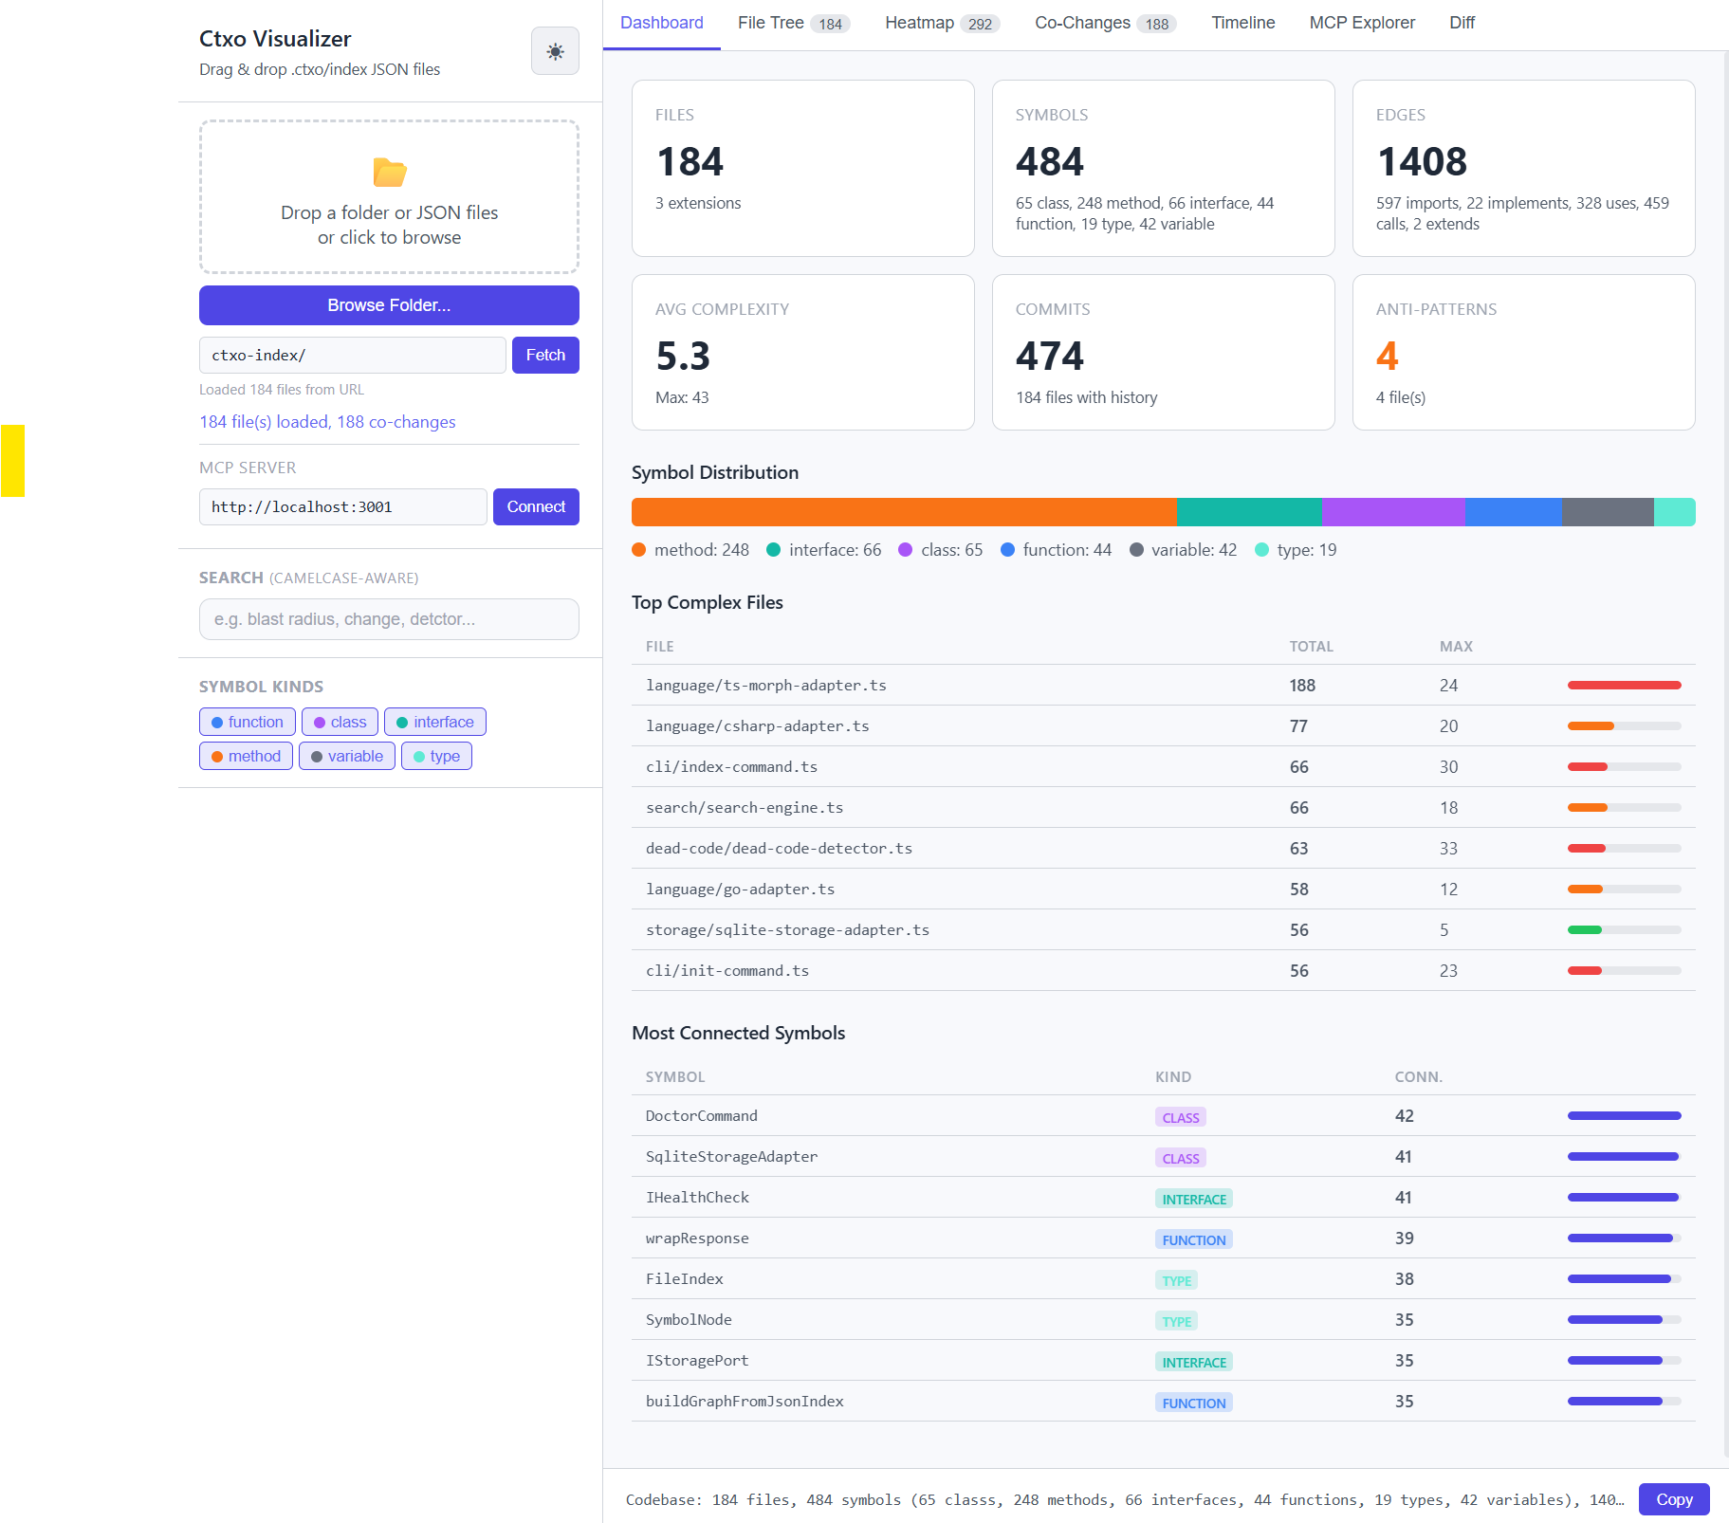Connect to the MCP server

pyautogui.click(x=536, y=506)
